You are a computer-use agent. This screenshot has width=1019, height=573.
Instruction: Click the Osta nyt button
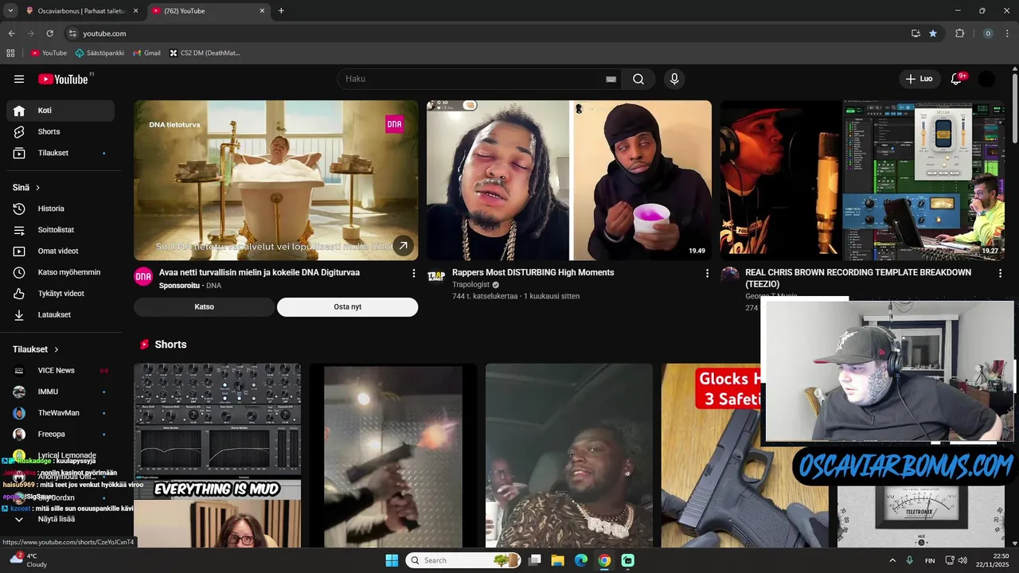click(347, 307)
